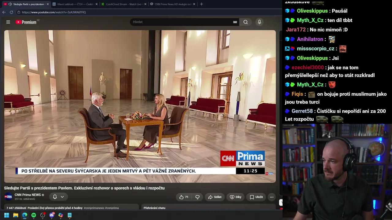Click the video title text below the player

click(84, 188)
